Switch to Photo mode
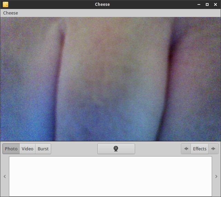 click(x=11, y=149)
